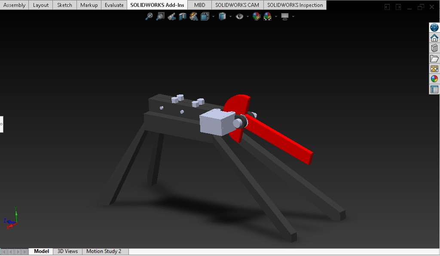Click the Zoom to Fit icon

point(149,16)
